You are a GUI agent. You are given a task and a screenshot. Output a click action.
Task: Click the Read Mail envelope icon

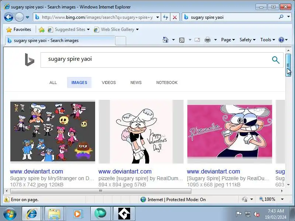[197, 40]
